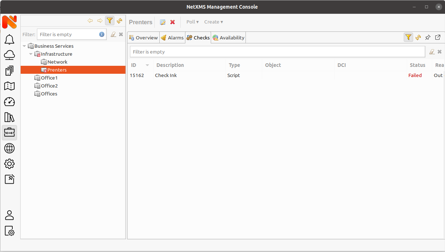The height and width of the screenshot is (252, 445).
Task: Open the Poll dropdown menu
Action: tap(193, 22)
